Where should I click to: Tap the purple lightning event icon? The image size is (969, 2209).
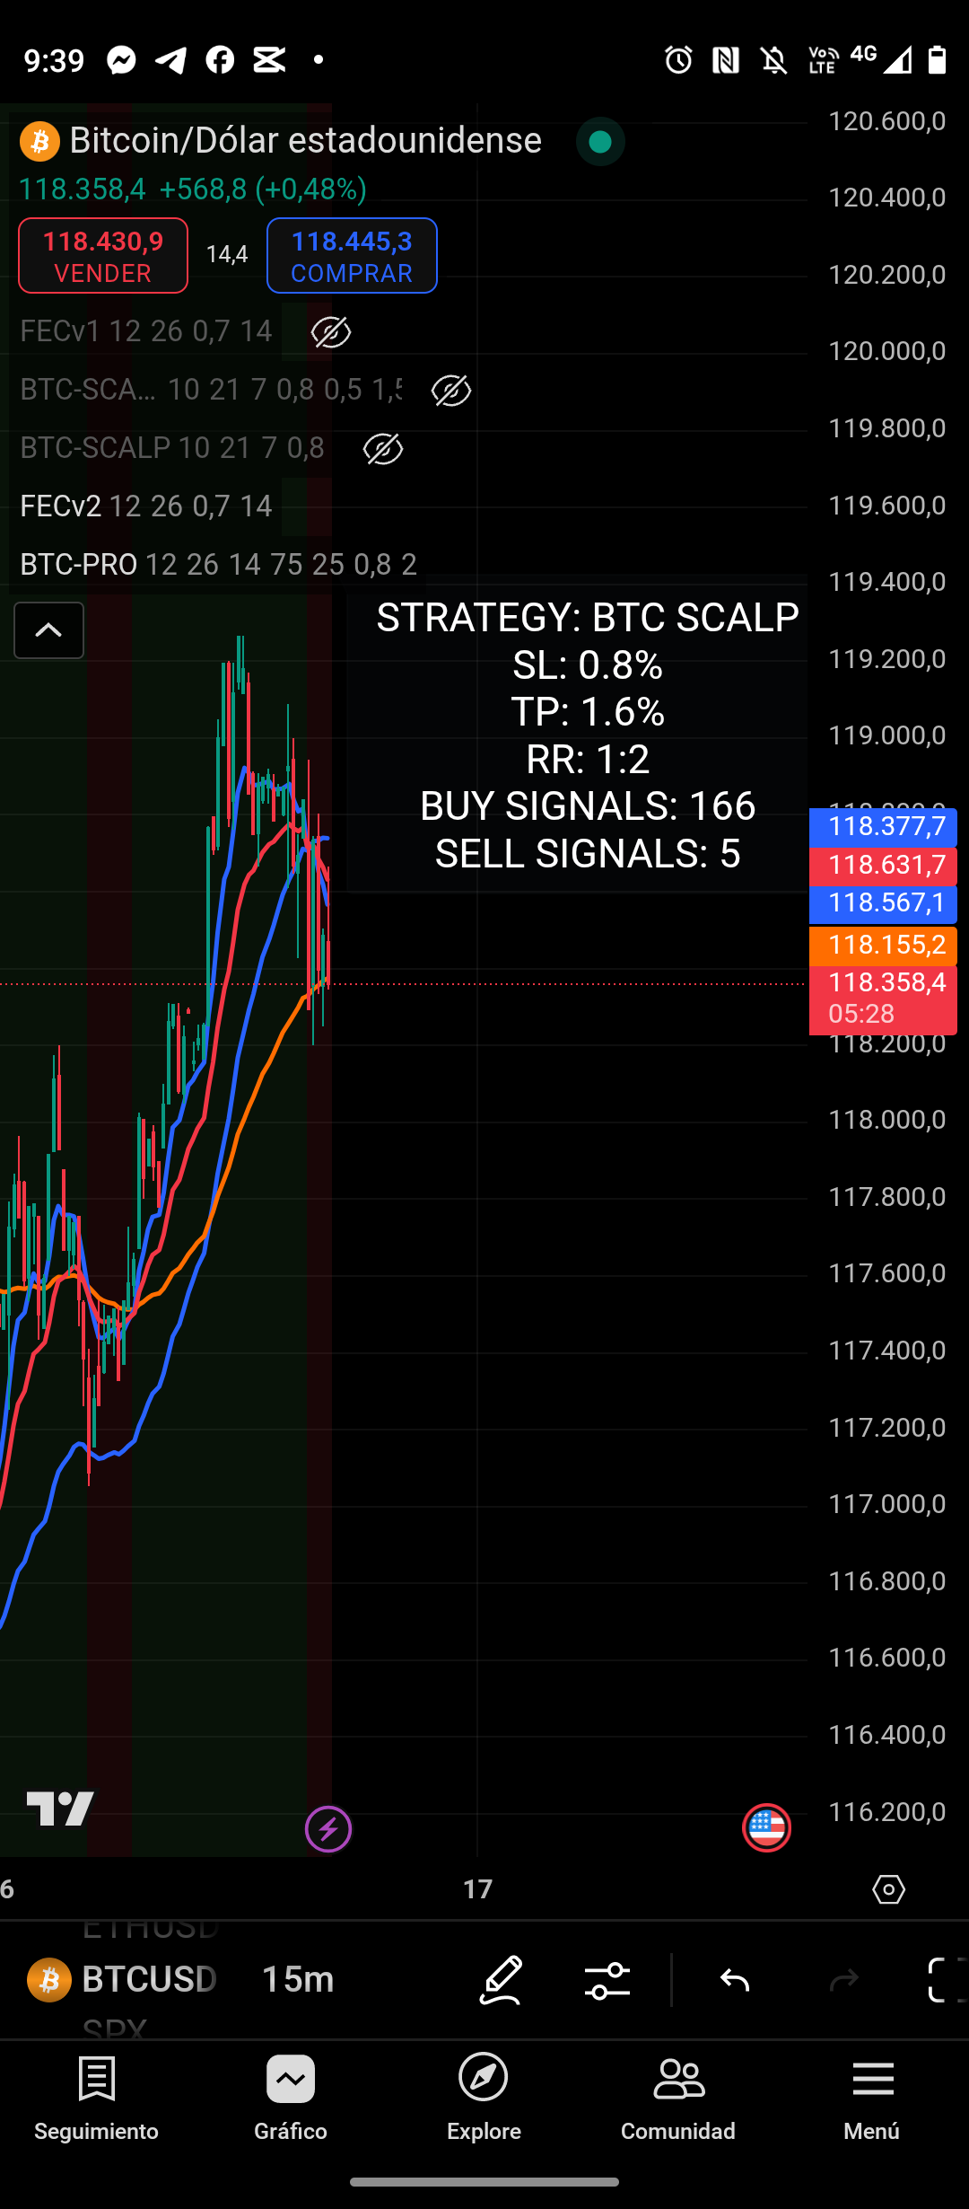coord(328,1828)
